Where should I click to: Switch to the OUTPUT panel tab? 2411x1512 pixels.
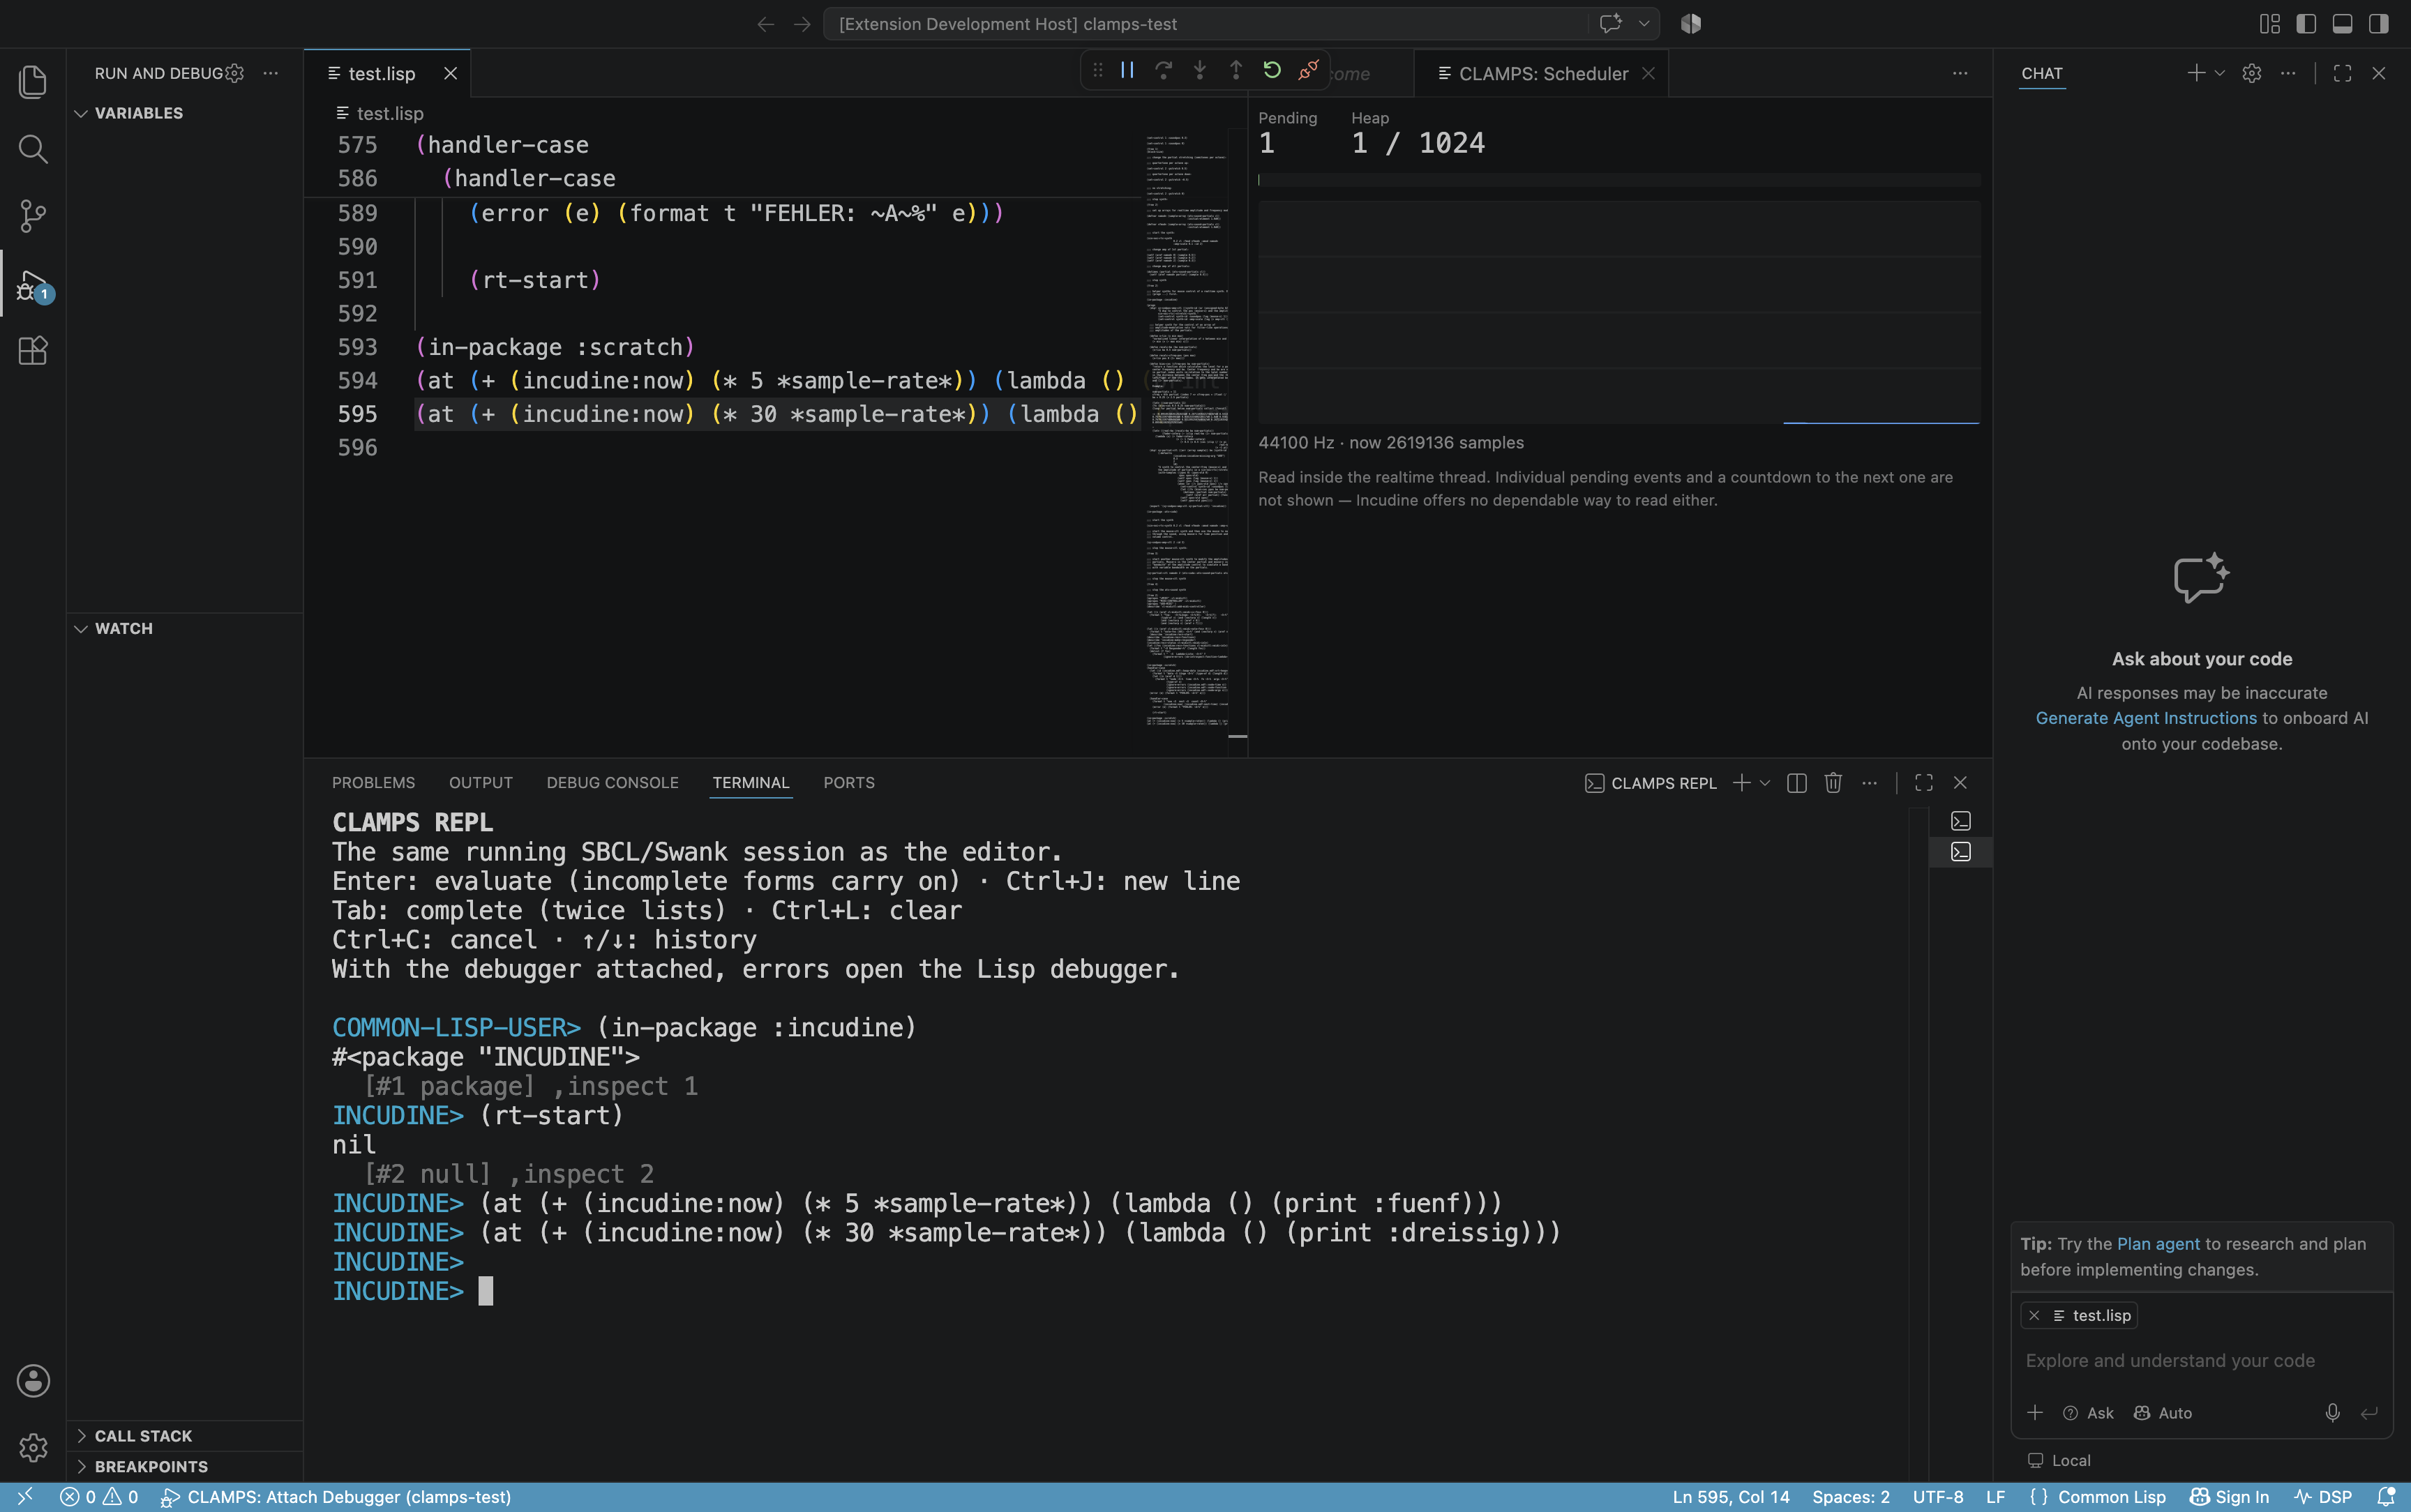coord(480,783)
